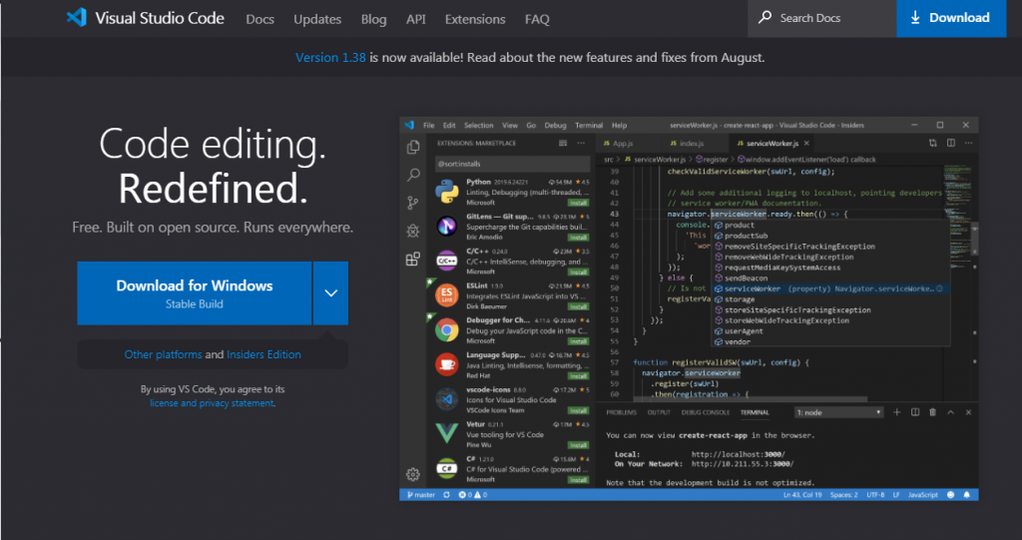
Task: Switch to the Output panel tab
Action: coord(659,412)
